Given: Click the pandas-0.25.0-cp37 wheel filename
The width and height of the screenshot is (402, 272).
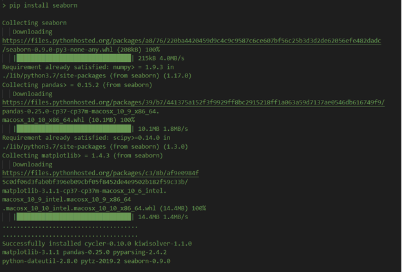Looking at the screenshot, I should click(80, 112).
